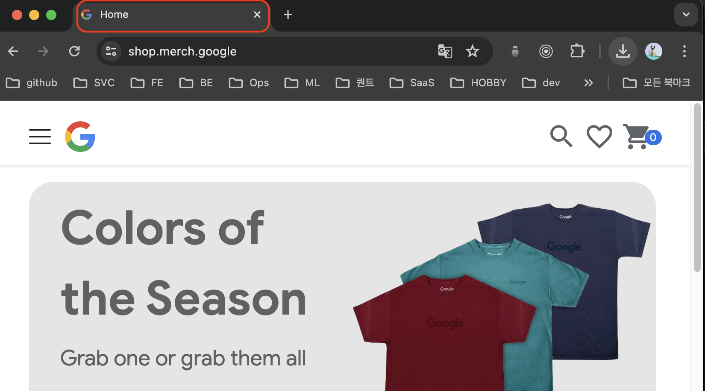
Task: Open the store search magnifier
Action: [561, 137]
